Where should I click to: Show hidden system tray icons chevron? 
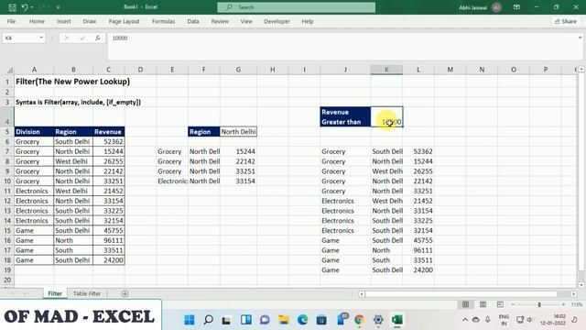point(465,320)
